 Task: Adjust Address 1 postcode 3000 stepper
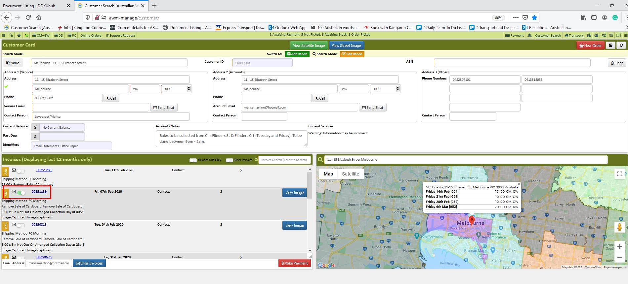(x=189, y=89)
